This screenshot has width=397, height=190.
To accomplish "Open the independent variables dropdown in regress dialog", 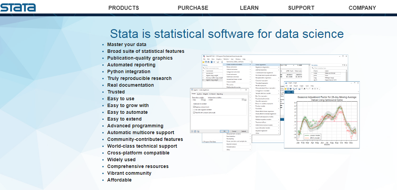I will 243,100.
